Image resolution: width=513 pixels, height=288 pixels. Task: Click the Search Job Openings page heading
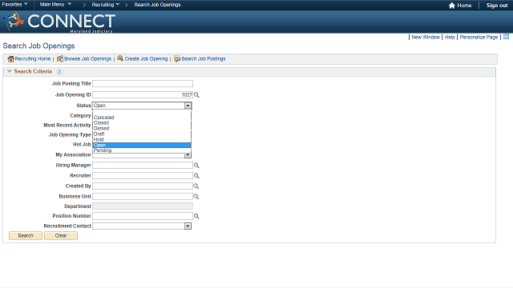39,46
